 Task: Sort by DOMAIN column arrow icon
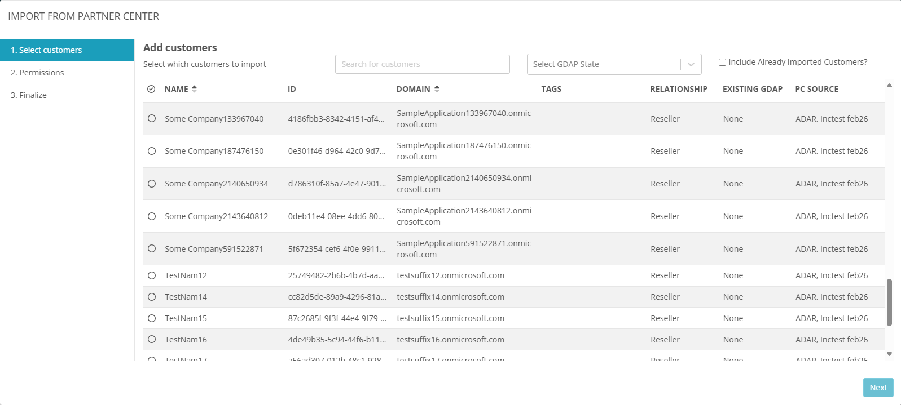[437, 89]
